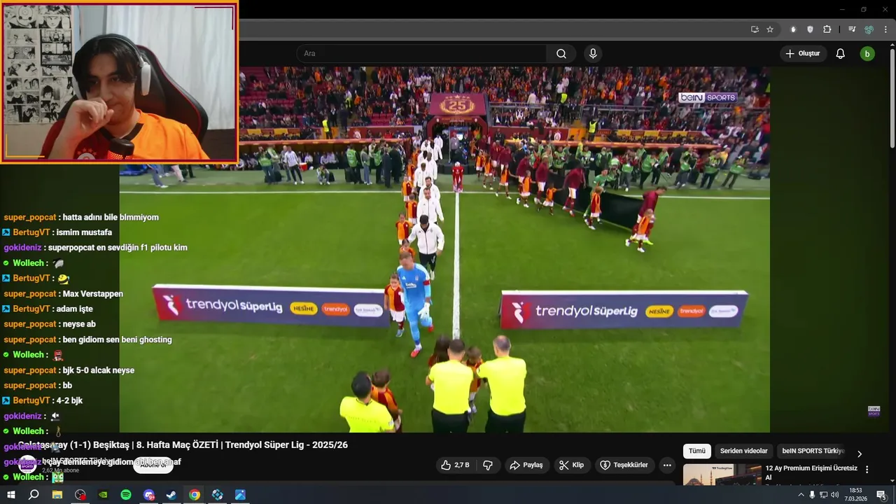Open Windows Start menu
The height and width of the screenshot is (504, 896).
click(x=10, y=495)
